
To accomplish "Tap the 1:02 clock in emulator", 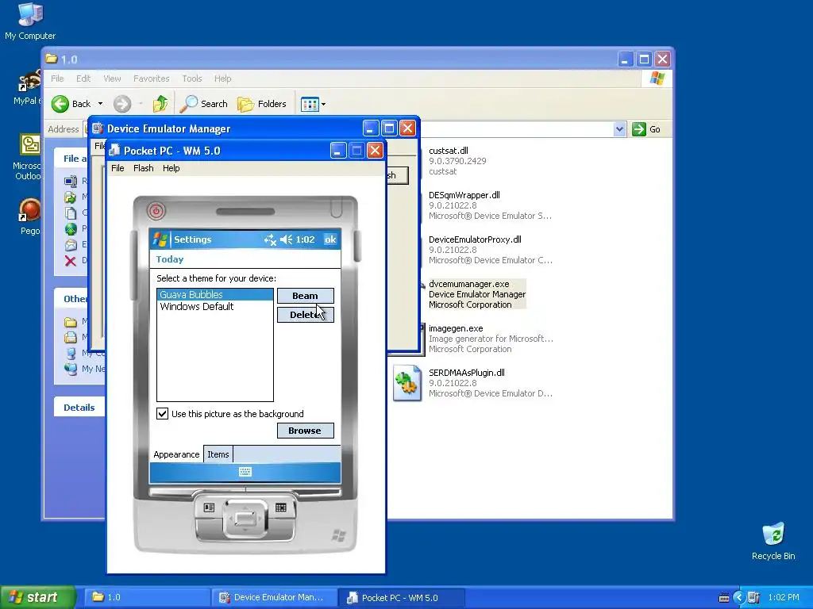I will coord(306,239).
